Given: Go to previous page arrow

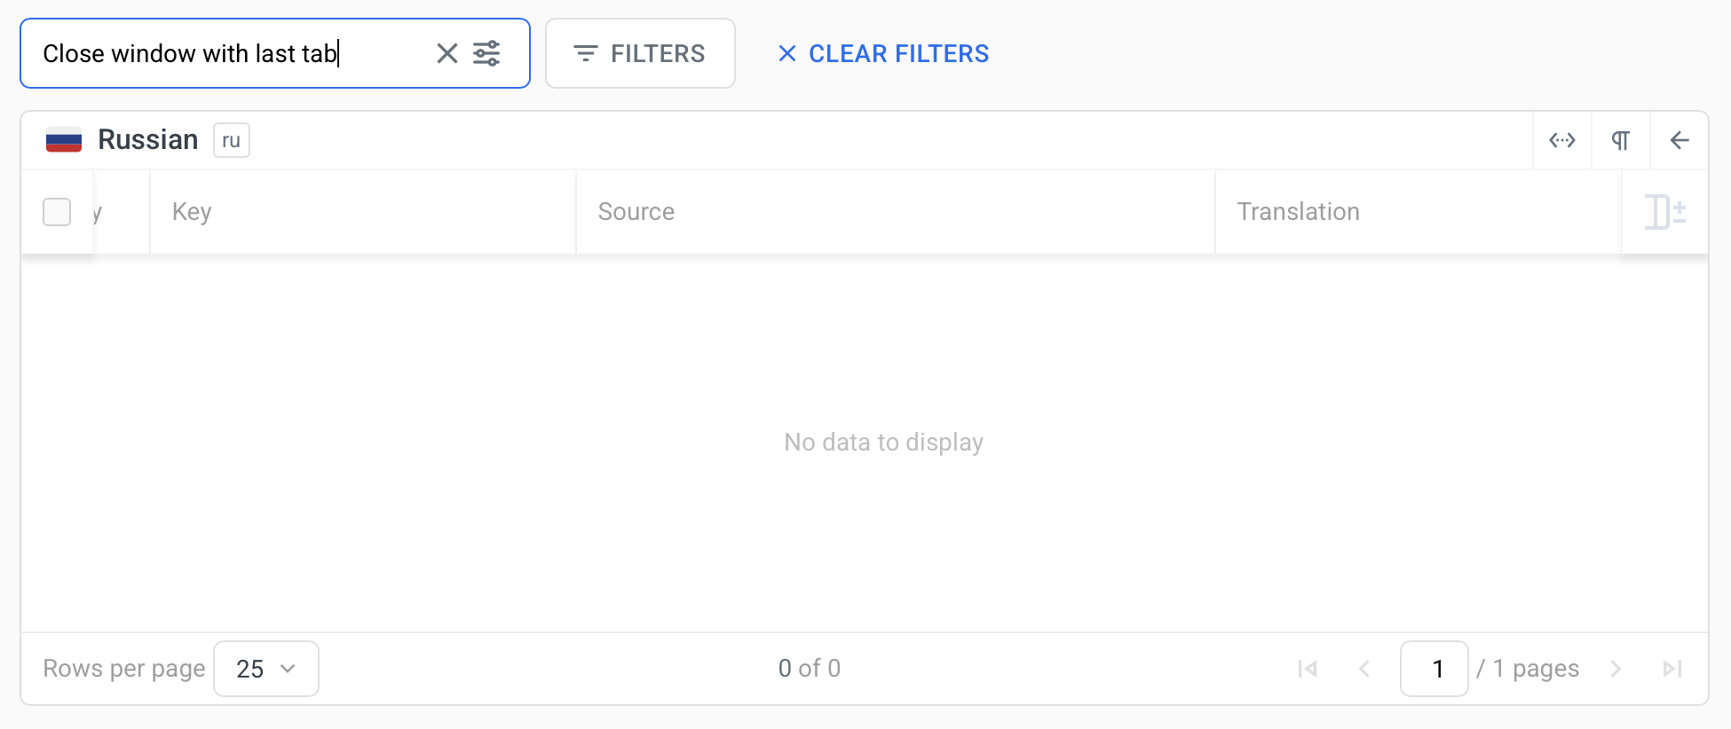Looking at the screenshot, I should click(1364, 669).
